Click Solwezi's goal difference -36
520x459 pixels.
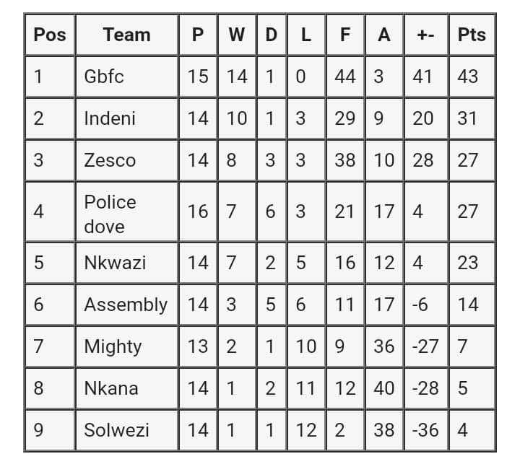(x=425, y=430)
